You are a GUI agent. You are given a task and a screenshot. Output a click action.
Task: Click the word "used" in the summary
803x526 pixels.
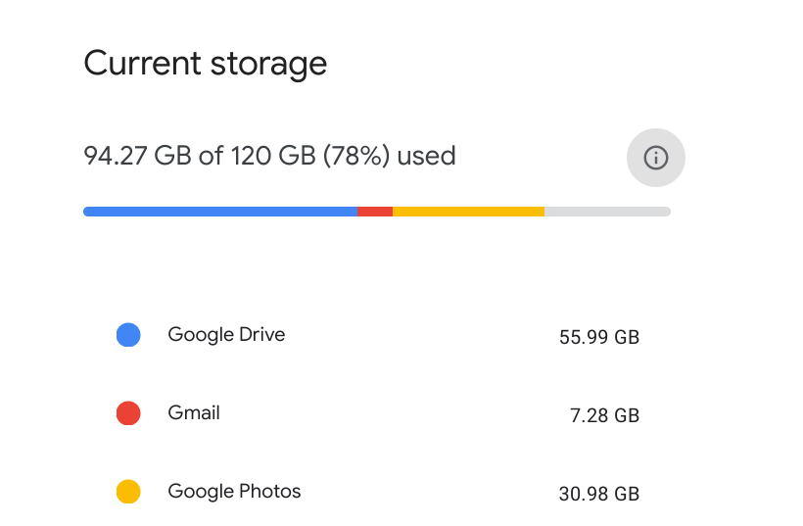point(427,156)
